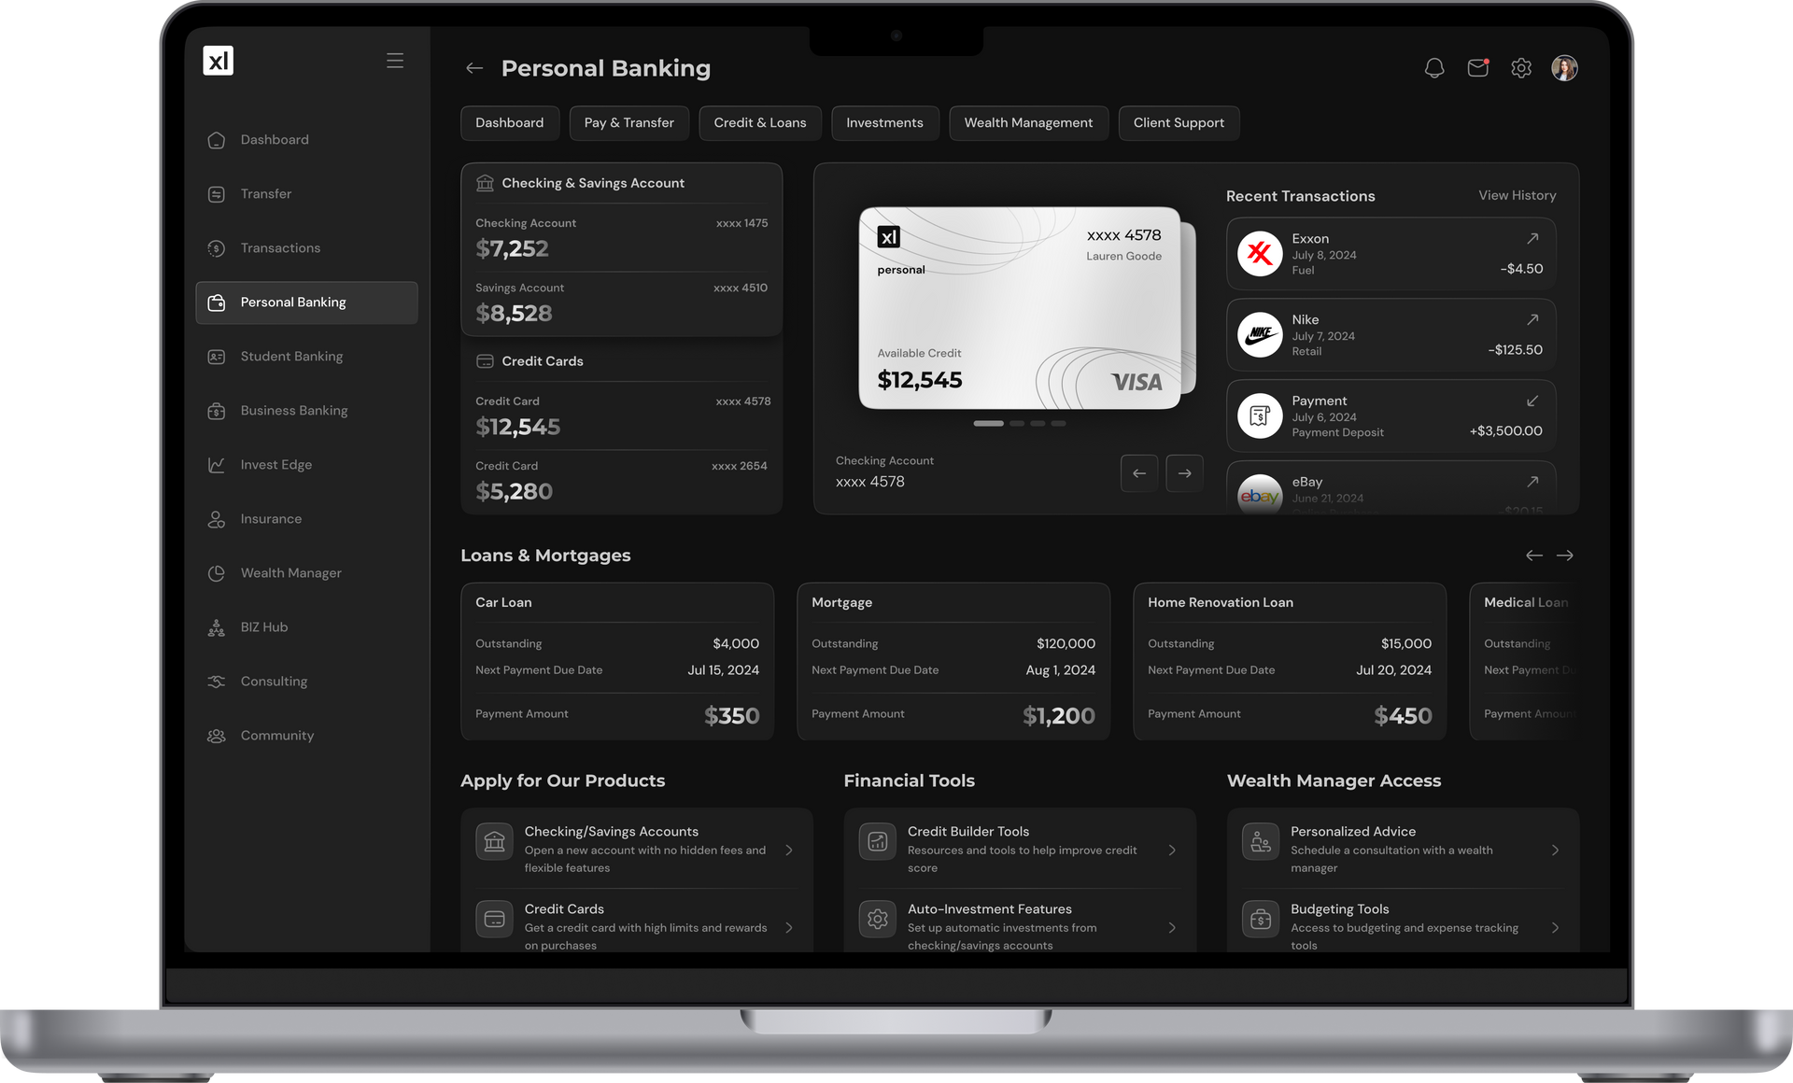The width and height of the screenshot is (1793, 1083).
Task: Show previous card with left arrow button
Action: click(x=1139, y=473)
